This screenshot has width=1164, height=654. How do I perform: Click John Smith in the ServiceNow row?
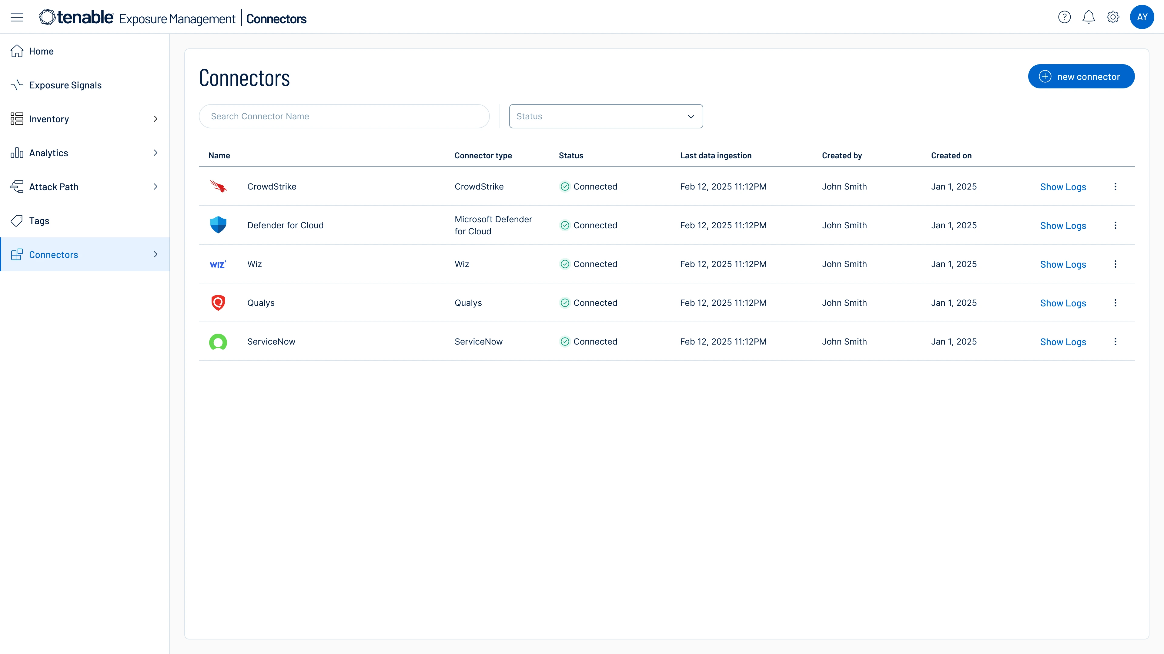[844, 342]
